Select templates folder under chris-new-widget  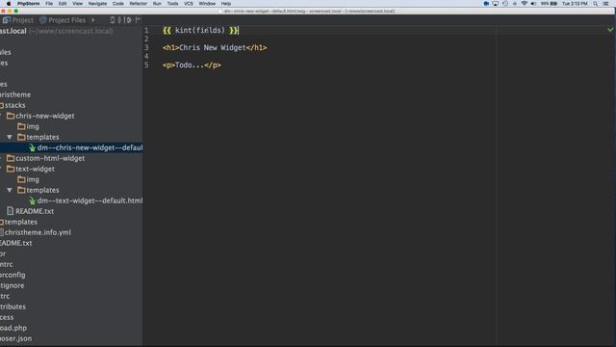click(x=42, y=137)
